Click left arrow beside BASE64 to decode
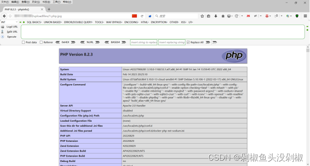310x166 pixels. (x=107, y=42)
